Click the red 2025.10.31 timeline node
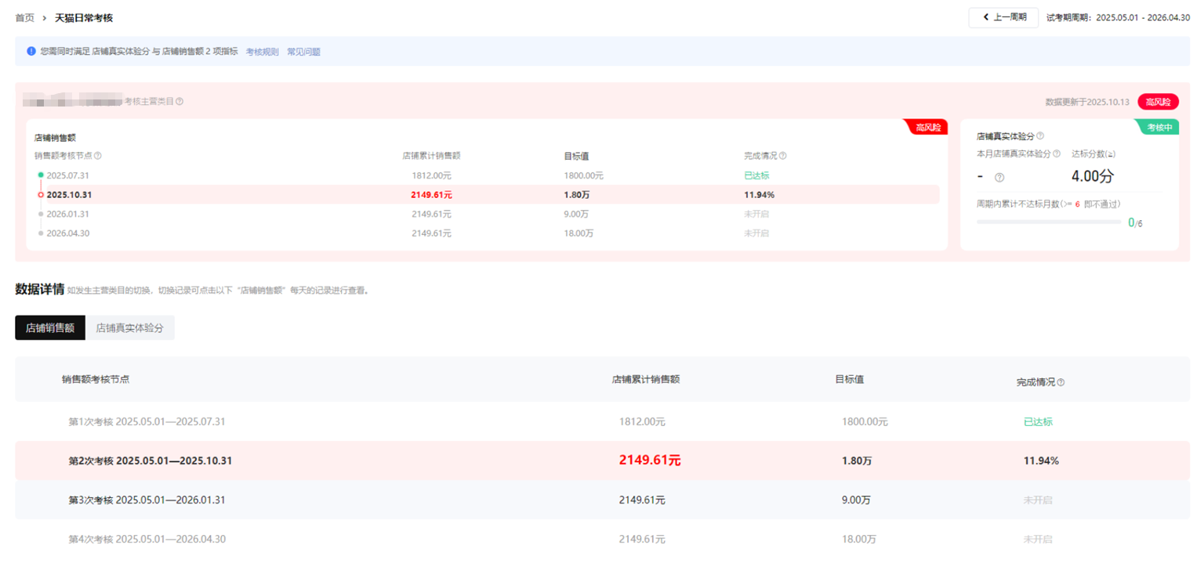This screenshot has width=1197, height=578. (x=41, y=195)
